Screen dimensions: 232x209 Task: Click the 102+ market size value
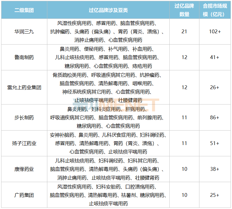click(x=214, y=32)
